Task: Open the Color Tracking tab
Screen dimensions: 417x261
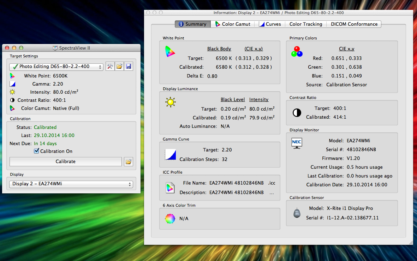Action: pyautogui.click(x=306, y=24)
